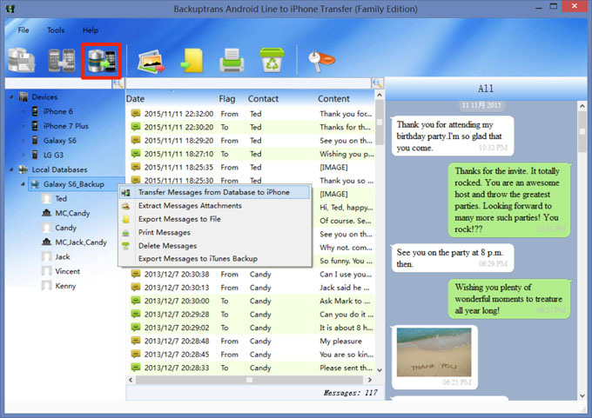Expand the Galaxy S6 node arrow
Image resolution: width=592 pixels, height=418 pixels.
click(x=23, y=141)
